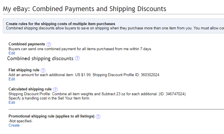The image size is (224, 134).
Task: Click the Combined shipping discounts heading text
Action: (x=40, y=58)
